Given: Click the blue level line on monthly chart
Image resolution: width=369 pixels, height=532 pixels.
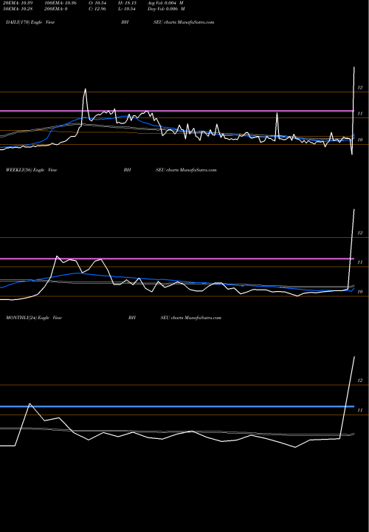Looking at the screenshot, I should [x=177, y=406].
